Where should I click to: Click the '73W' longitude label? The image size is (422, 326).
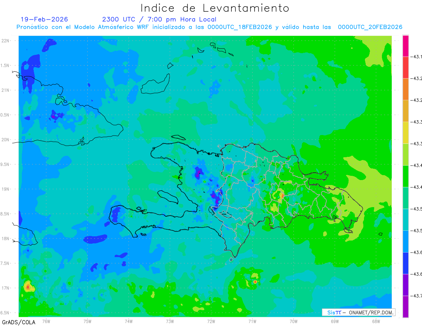pos(170,321)
